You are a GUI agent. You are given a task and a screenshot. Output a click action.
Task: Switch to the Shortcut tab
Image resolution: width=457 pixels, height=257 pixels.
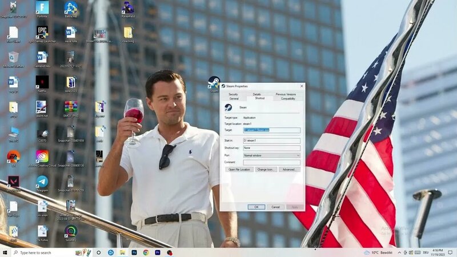click(260, 98)
